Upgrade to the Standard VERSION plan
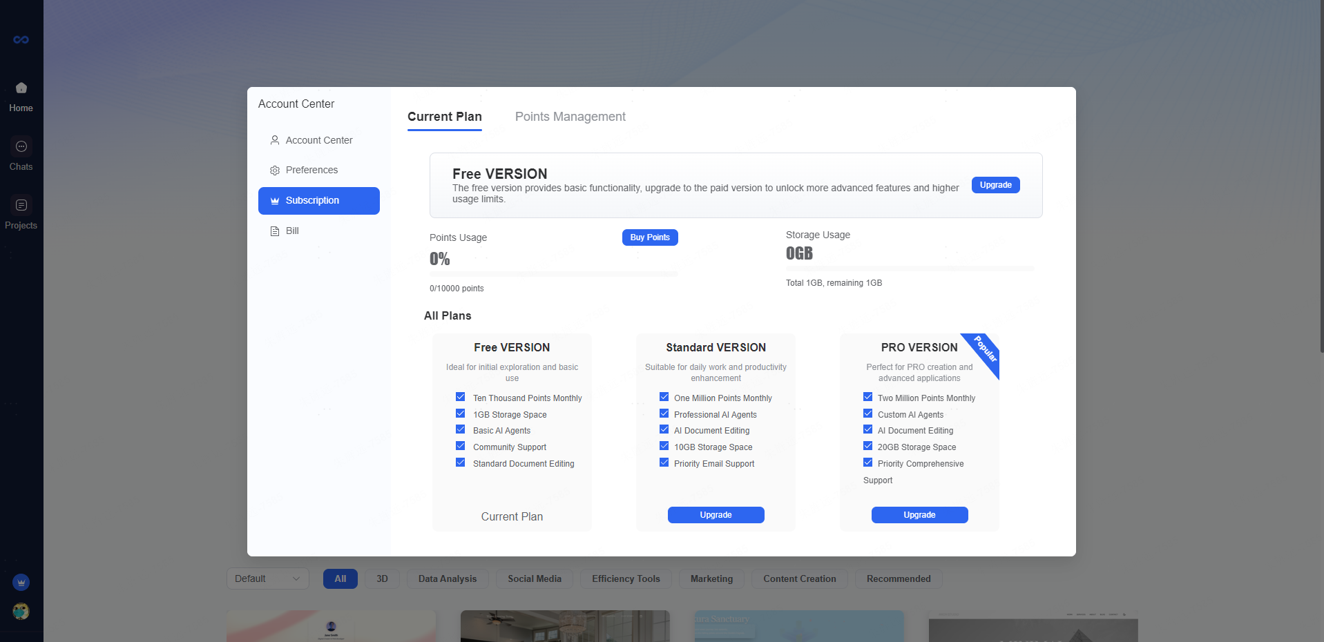Image resolution: width=1324 pixels, height=642 pixels. point(716,515)
